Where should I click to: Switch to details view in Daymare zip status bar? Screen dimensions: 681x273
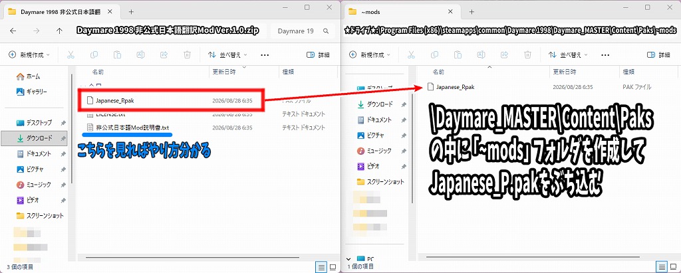pos(321,266)
